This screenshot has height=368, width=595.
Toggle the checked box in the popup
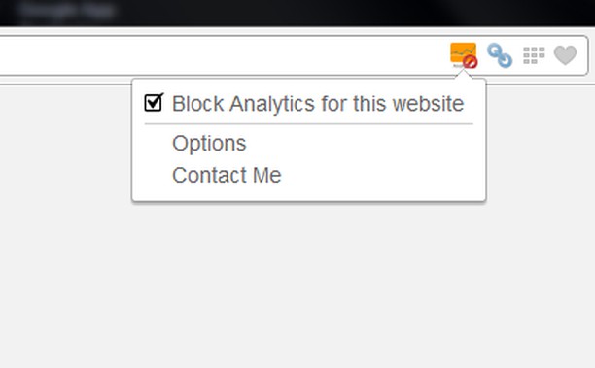(x=154, y=102)
